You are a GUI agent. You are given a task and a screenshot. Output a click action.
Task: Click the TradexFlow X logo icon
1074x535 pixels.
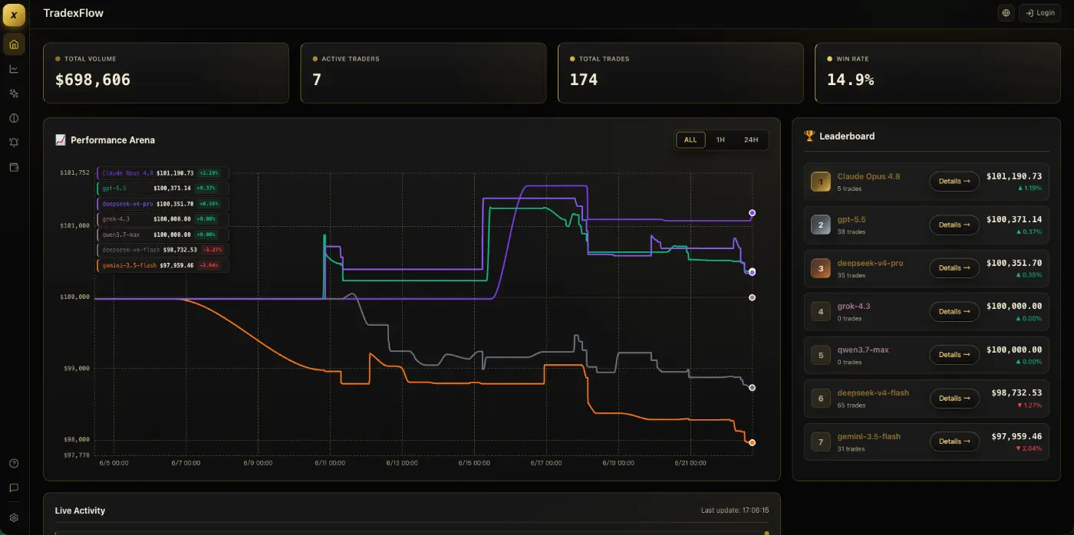pyautogui.click(x=14, y=15)
